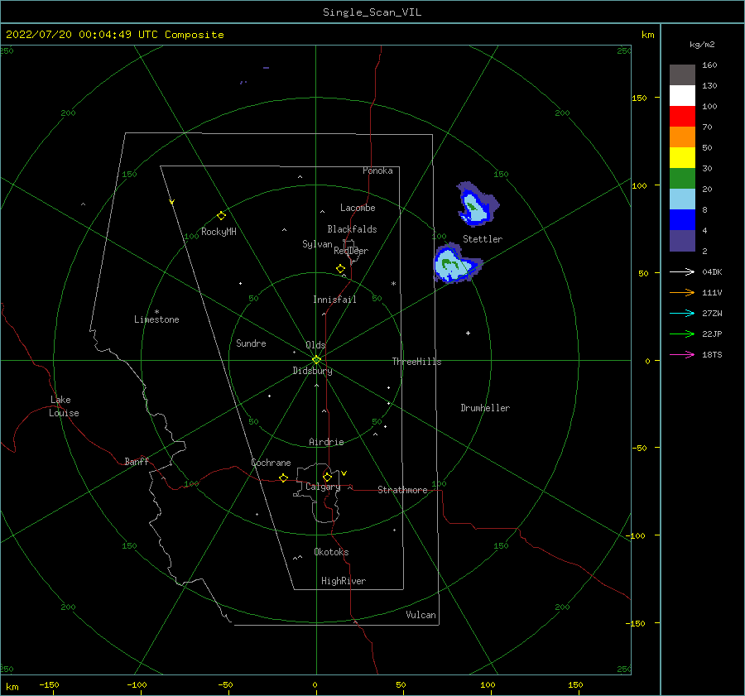Select the yellow 50 kg/m2 legend swatch

pyautogui.click(x=682, y=158)
